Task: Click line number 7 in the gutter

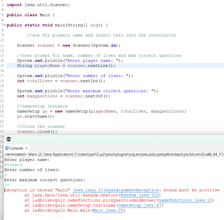Action: coord(2,25)
